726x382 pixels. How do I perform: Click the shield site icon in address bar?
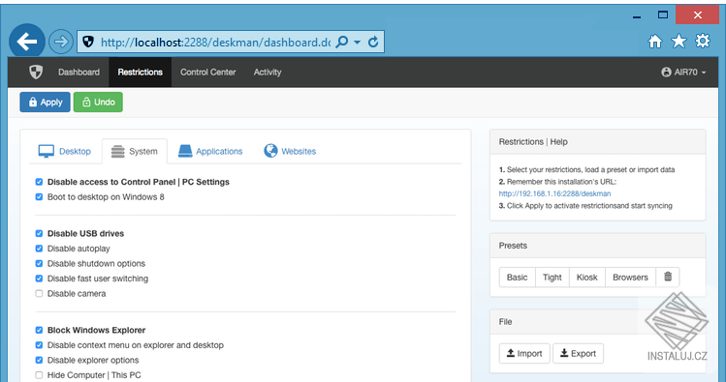pos(88,42)
